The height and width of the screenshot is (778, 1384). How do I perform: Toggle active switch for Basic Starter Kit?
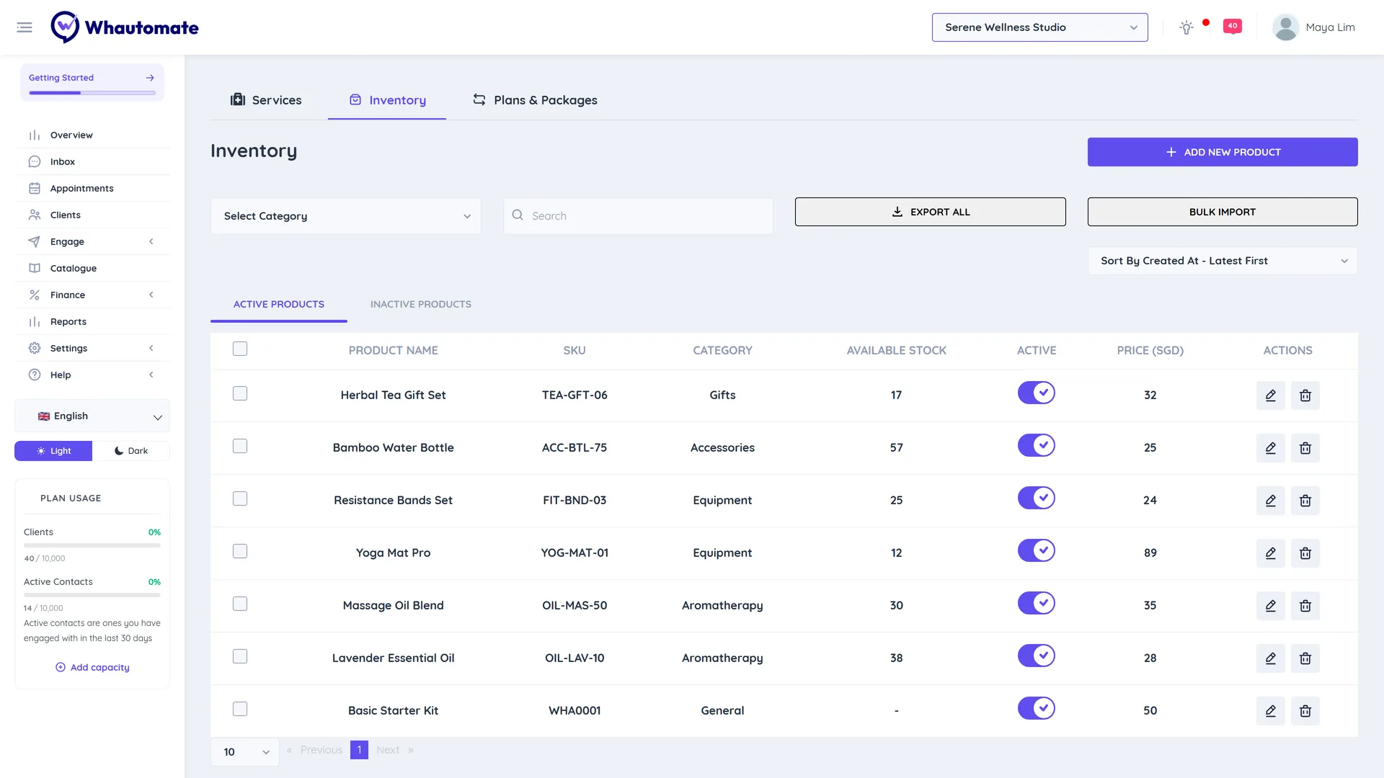point(1037,708)
